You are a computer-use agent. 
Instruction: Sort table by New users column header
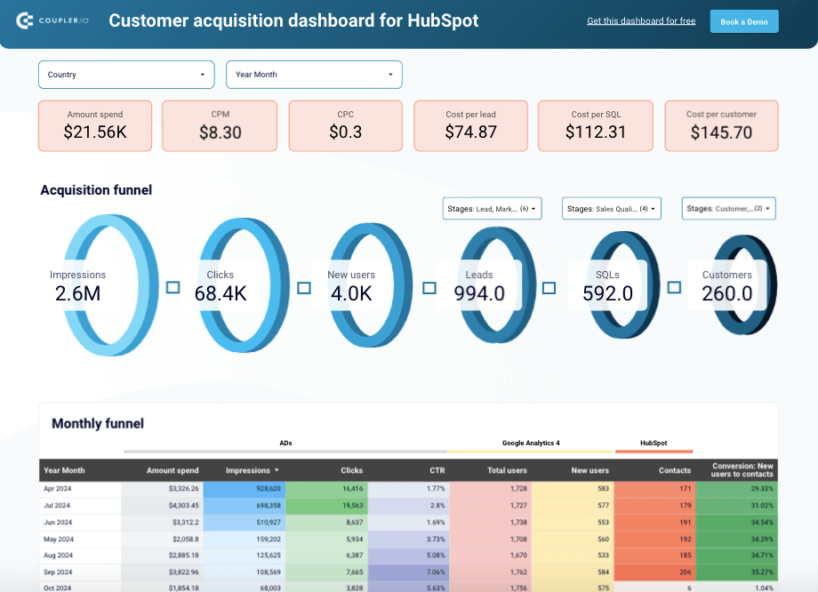click(590, 470)
